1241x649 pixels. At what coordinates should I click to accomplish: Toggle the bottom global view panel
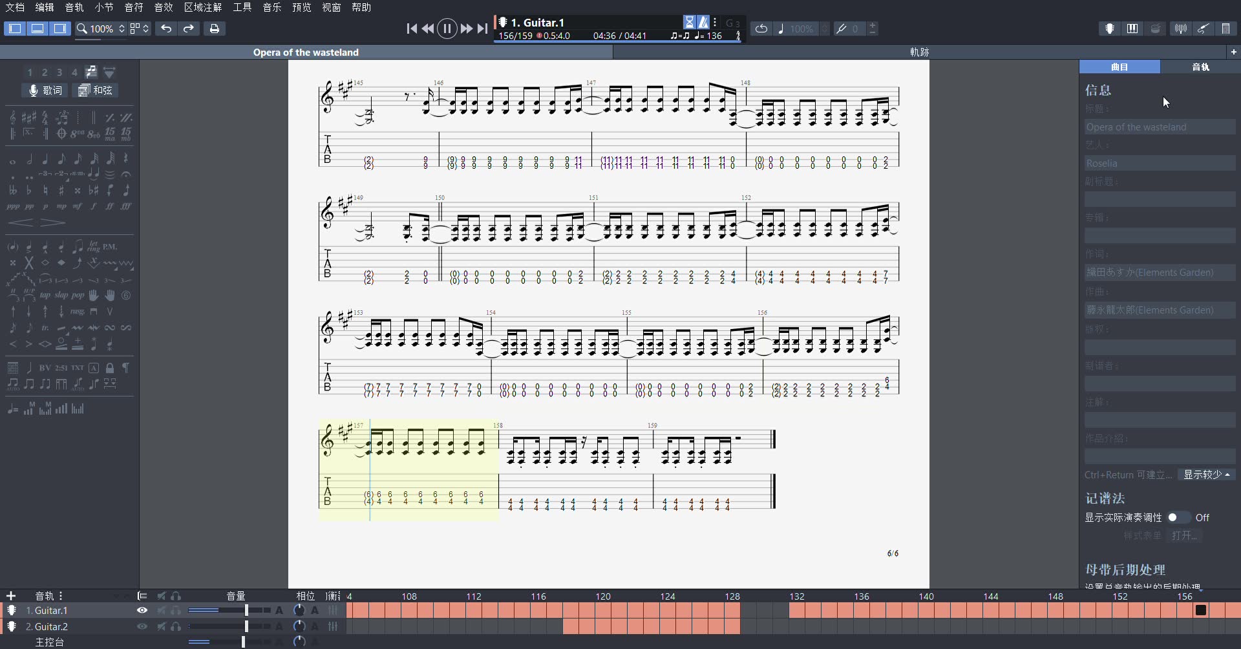pyautogui.click(x=37, y=28)
